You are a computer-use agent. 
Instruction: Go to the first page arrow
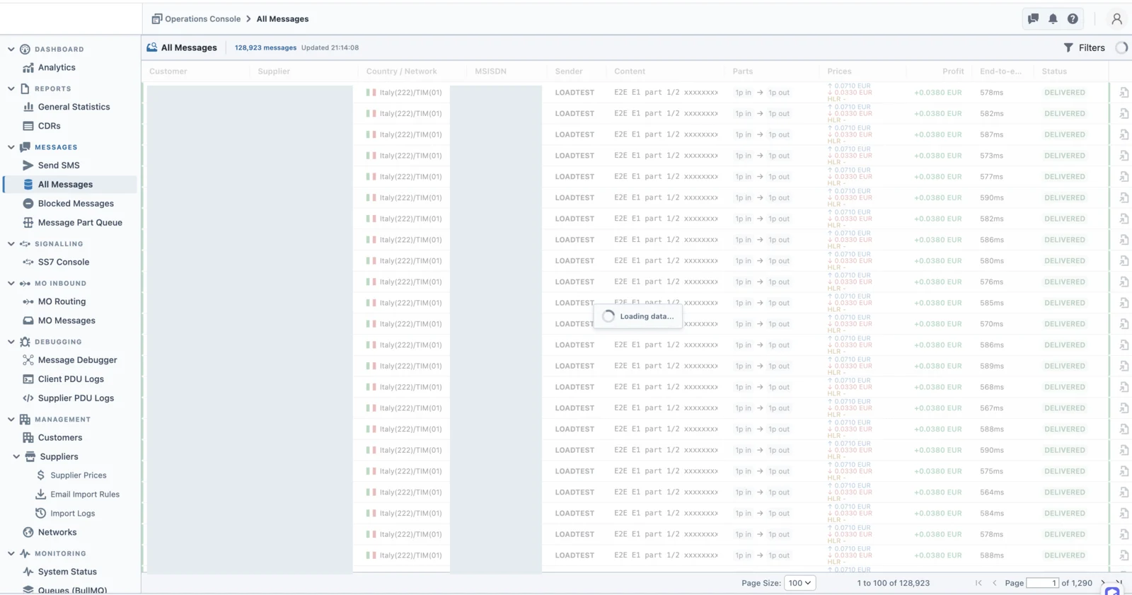[x=978, y=583]
